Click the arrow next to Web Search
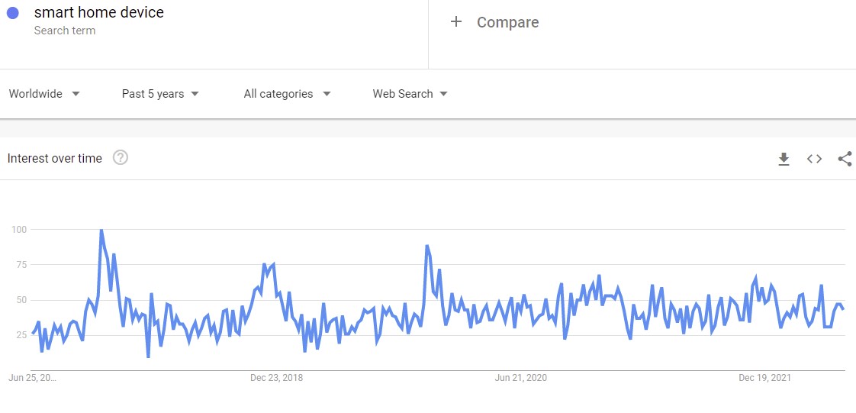 tap(443, 94)
